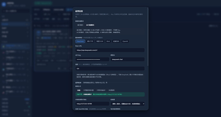Image resolution: width=221 pixels, height=117 pixels.
Task: Click the green local helper status banner
Action: 110,95
